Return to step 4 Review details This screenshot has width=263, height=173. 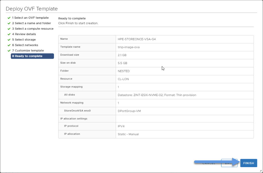[x=24, y=34]
